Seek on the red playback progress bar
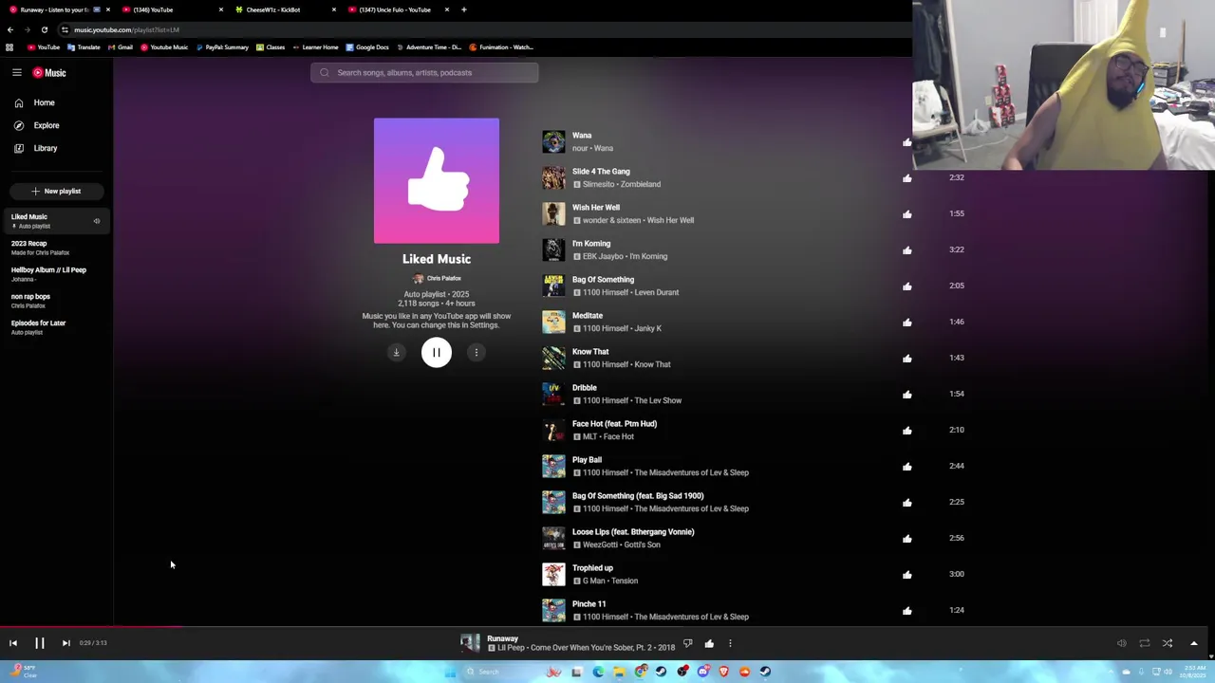This screenshot has height=683, width=1215. 91,626
